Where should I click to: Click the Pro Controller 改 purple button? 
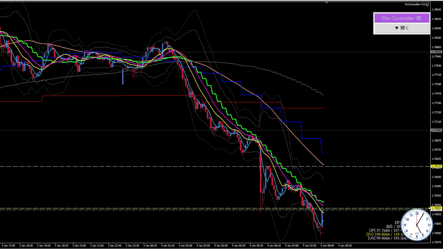pos(402,18)
